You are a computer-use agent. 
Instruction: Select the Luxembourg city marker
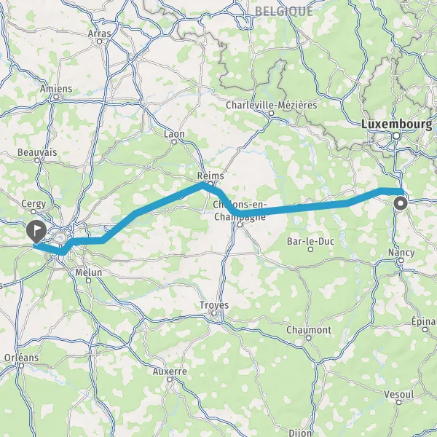point(396,136)
